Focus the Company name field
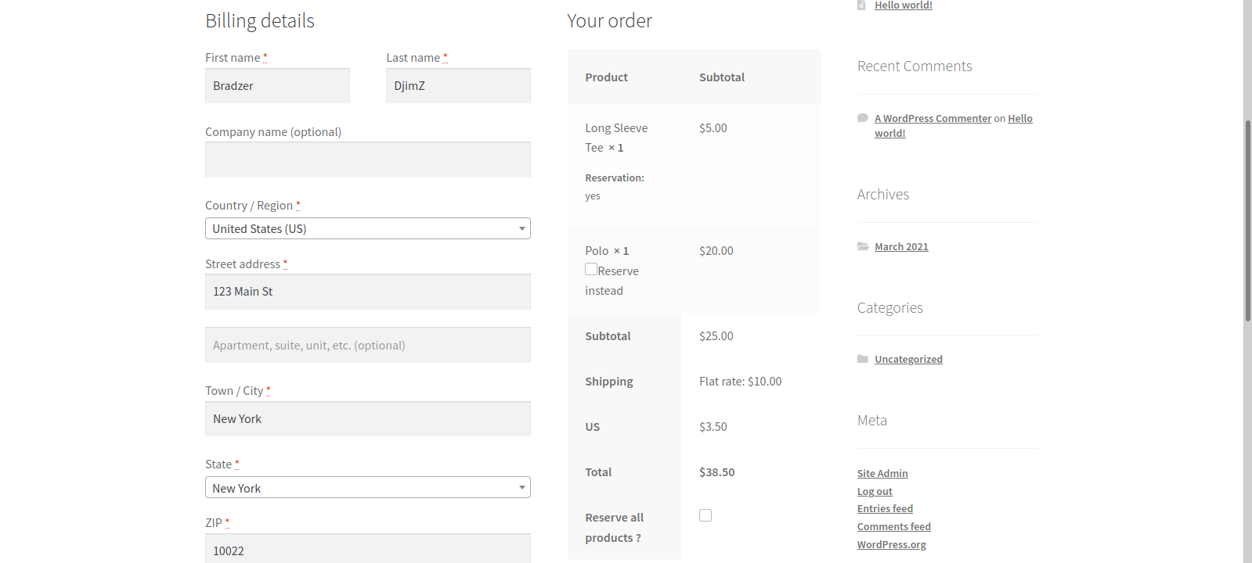This screenshot has width=1252, height=563. [x=367, y=160]
